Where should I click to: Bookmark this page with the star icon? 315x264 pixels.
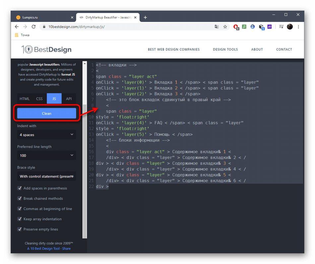point(225,27)
